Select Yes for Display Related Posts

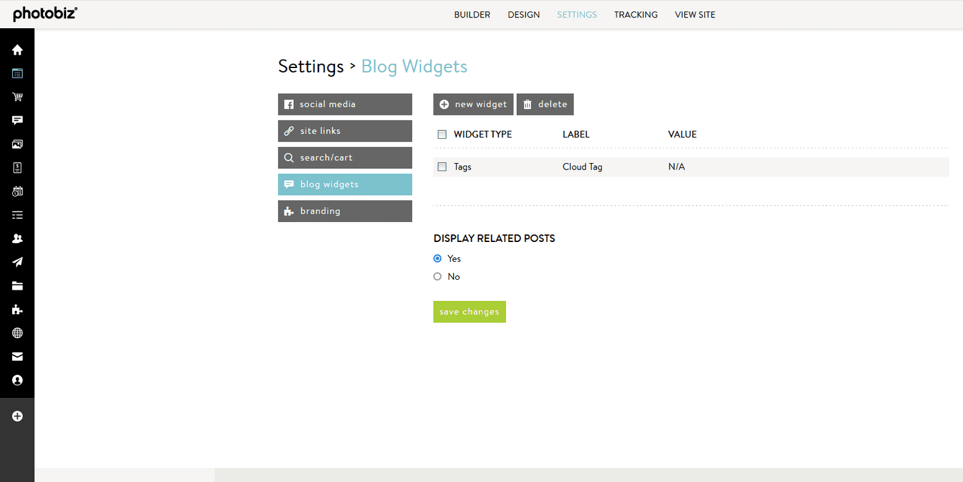click(437, 258)
